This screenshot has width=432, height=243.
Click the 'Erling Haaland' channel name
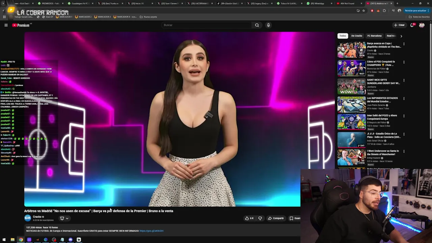point(374,158)
